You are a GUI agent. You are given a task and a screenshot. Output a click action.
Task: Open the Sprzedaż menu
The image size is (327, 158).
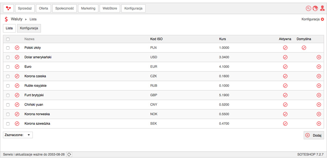[25, 8]
